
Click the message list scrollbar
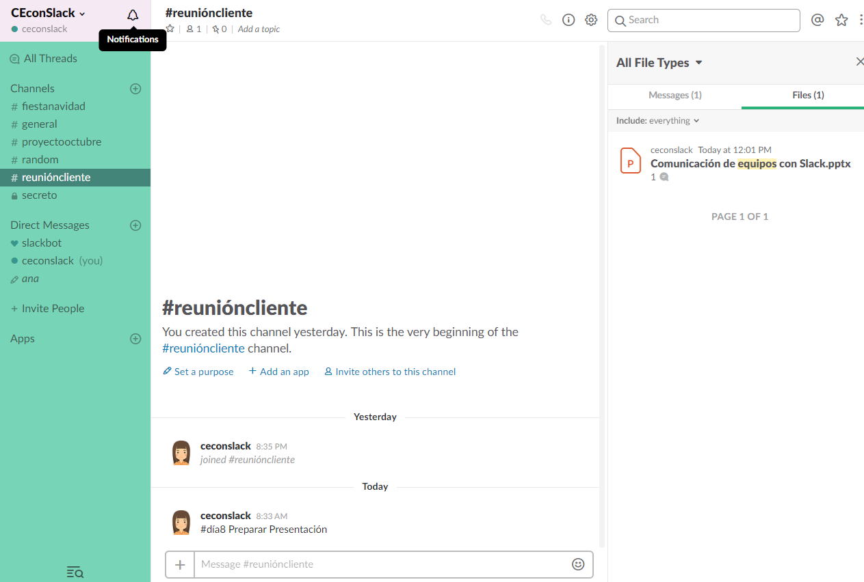pos(602,296)
